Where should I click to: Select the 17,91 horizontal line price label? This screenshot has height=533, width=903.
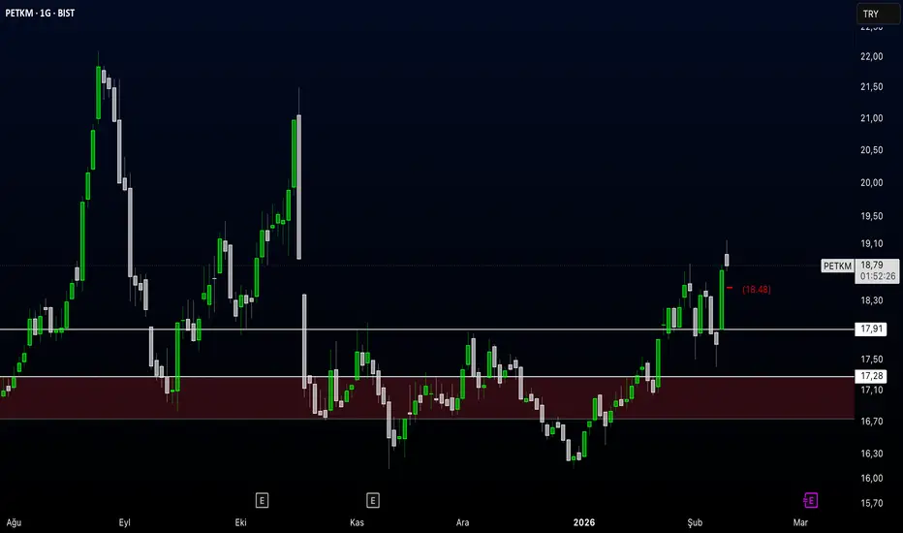click(x=871, y=329)
